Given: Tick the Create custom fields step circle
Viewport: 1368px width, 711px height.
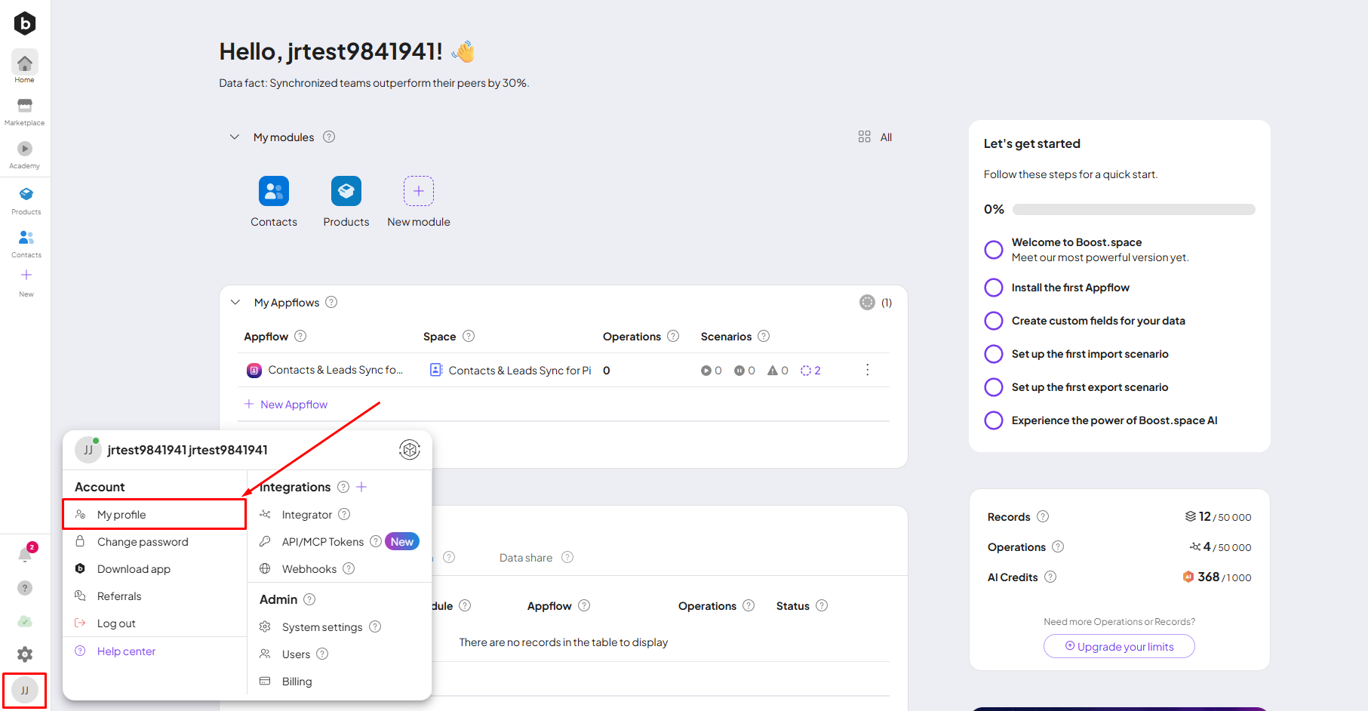Looking at the screenshot, I should tap(994, 321).
